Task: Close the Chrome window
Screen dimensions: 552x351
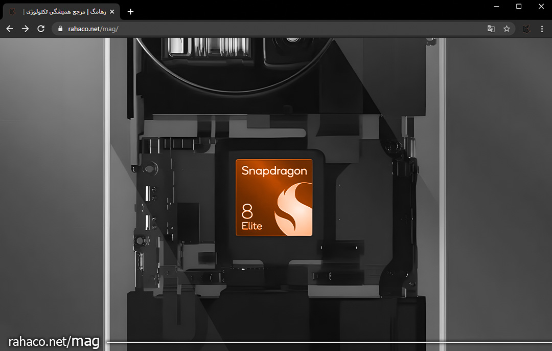Action: pos(541,6)
